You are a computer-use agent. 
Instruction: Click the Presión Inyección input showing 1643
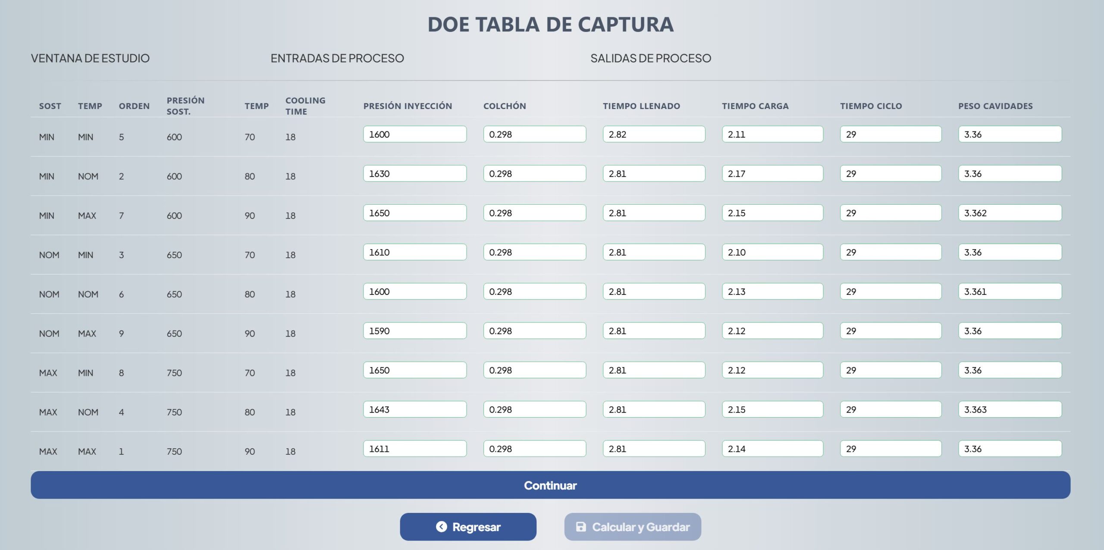[x=414, y=409]
